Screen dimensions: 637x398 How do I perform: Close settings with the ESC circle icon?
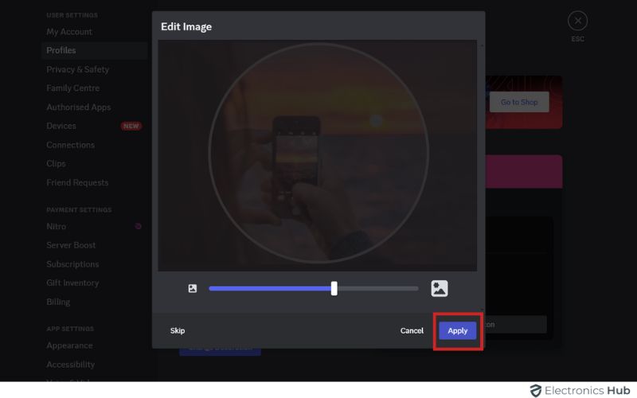[x=577, y=21]
